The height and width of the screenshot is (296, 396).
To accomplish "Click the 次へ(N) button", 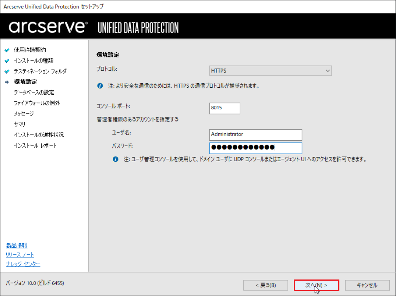I will tap(316, 285).
